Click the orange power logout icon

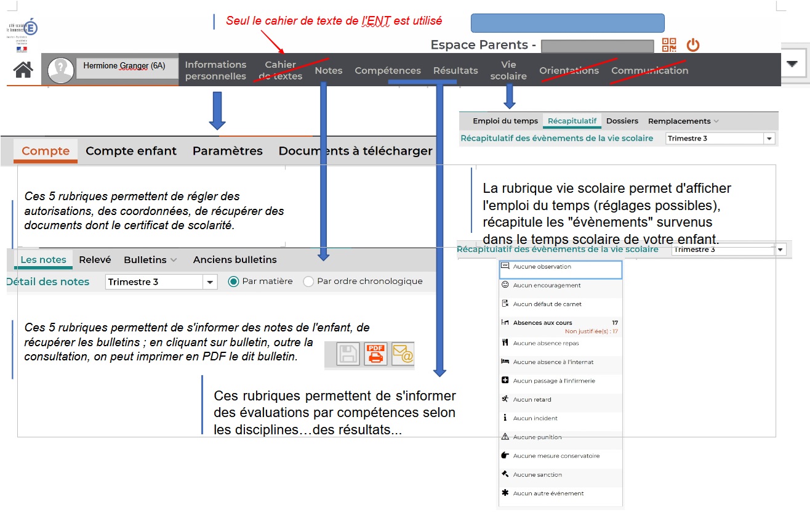[693, 45]
